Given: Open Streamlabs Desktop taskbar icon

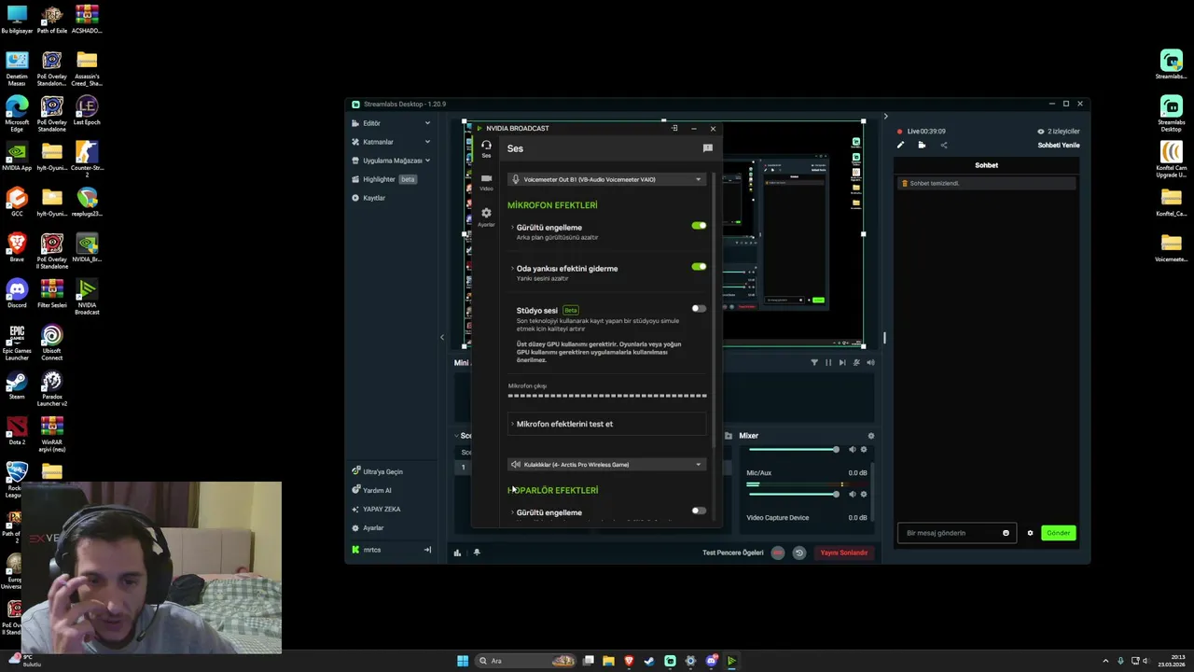Looking at the screenshot, I should (x=670, y=661).
